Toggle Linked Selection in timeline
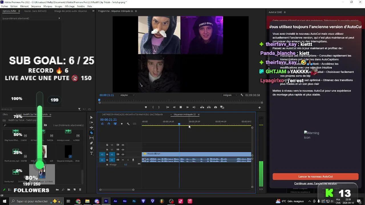 [115, 124]
